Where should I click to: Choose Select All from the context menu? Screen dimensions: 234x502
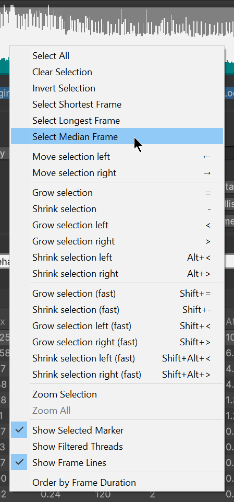(117, 56)
